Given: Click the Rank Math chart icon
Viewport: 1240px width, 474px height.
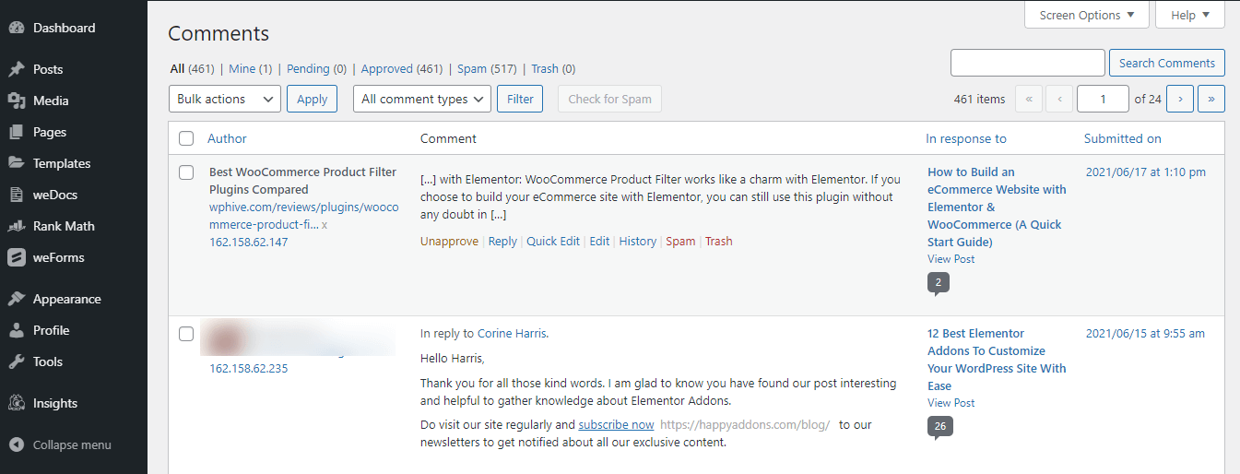Looking at the screenshot, I should tap(16, 226).
